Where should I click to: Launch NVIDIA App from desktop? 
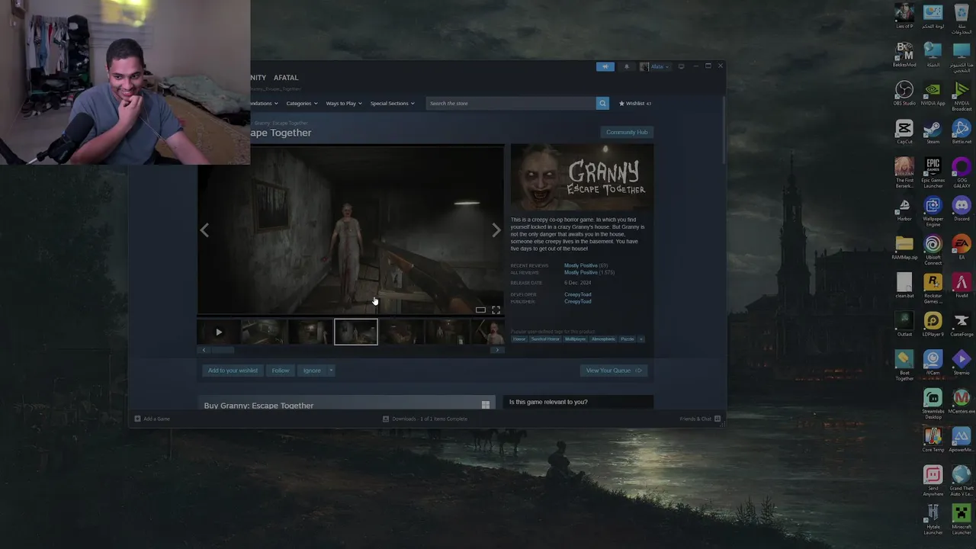click(933, 94)
